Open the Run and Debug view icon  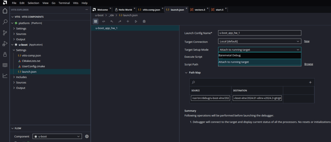tap(5, 44)
